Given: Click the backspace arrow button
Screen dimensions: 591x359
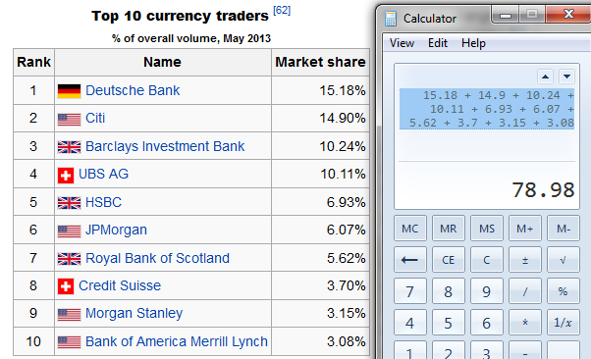Looking at the screenshot, I should 410,260.
